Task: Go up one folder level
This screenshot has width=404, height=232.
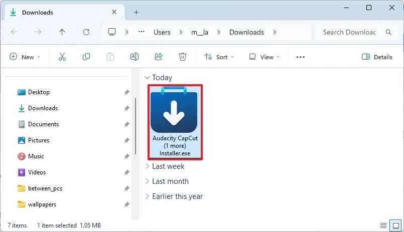Action: coord(62,32)
